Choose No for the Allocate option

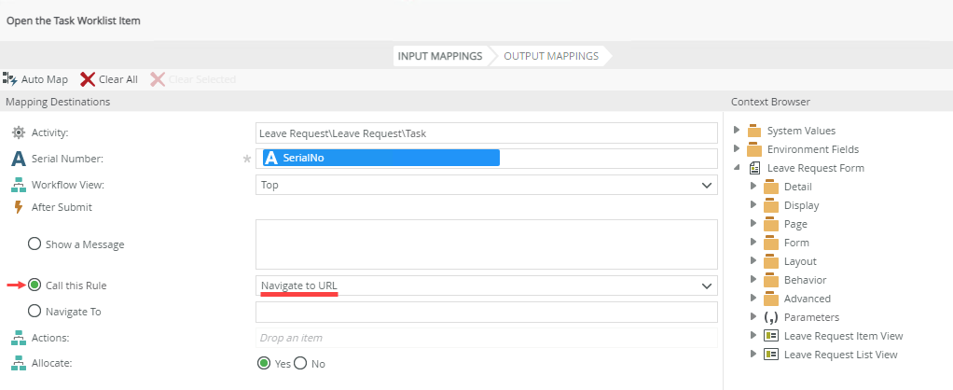point(300,363)
